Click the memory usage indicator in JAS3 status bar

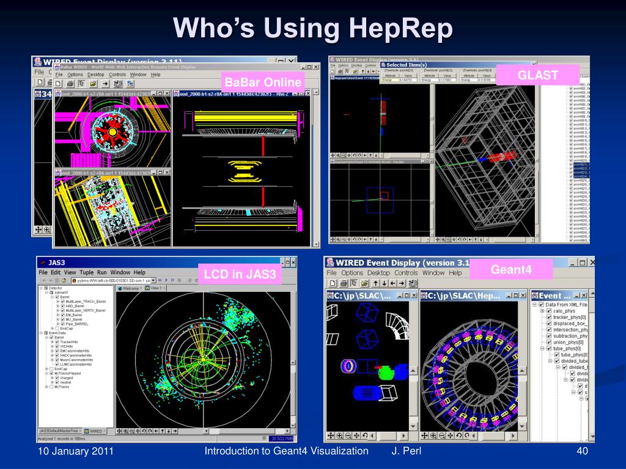[x=282, y=438]
